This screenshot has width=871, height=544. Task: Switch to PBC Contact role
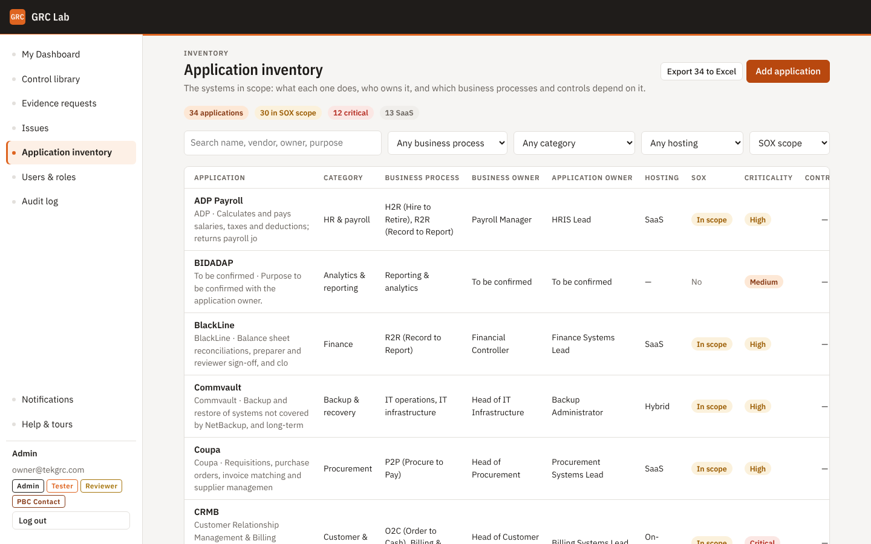(x=39, y=502)
